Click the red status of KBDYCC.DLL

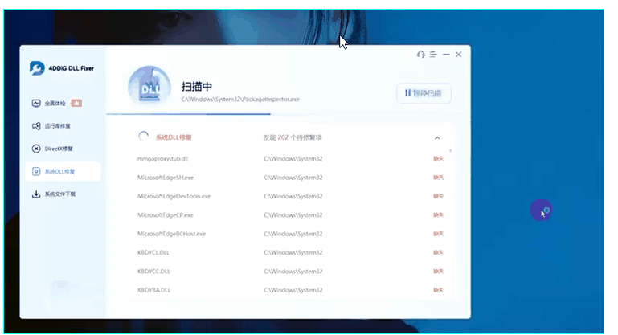(x=438, y=272)
